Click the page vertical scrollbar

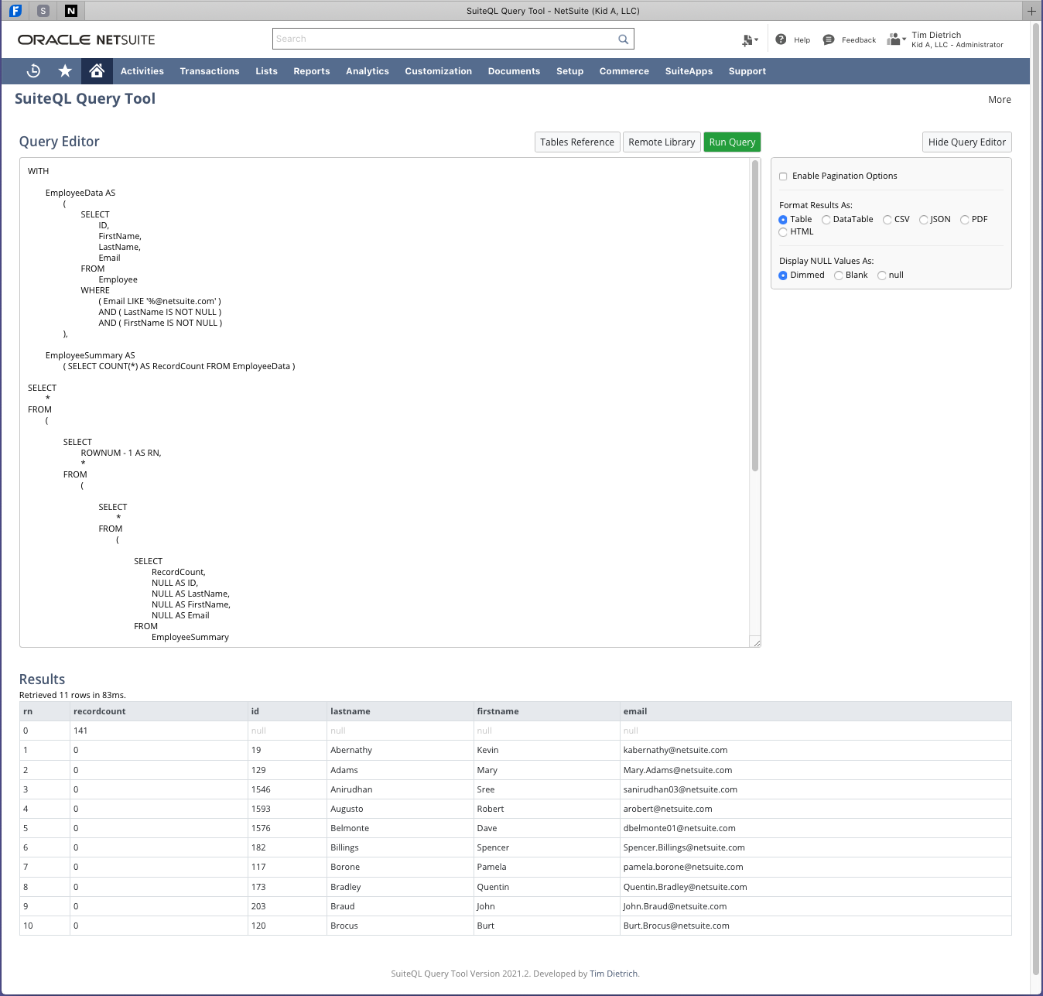[1036, 498]
